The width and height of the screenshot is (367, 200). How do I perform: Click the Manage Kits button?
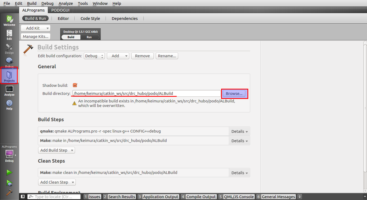click(35, 37)
